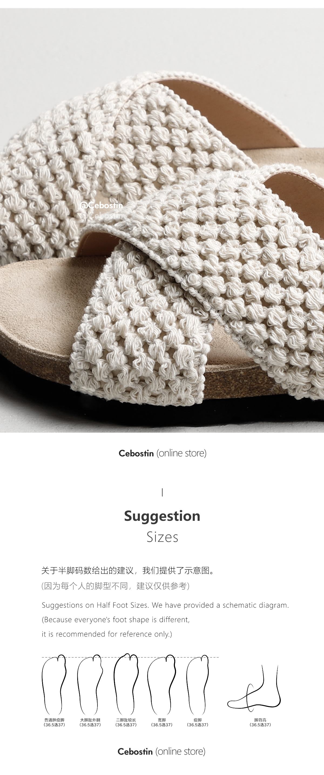Click the 大脚趾外翻 size label

point(90,722)
